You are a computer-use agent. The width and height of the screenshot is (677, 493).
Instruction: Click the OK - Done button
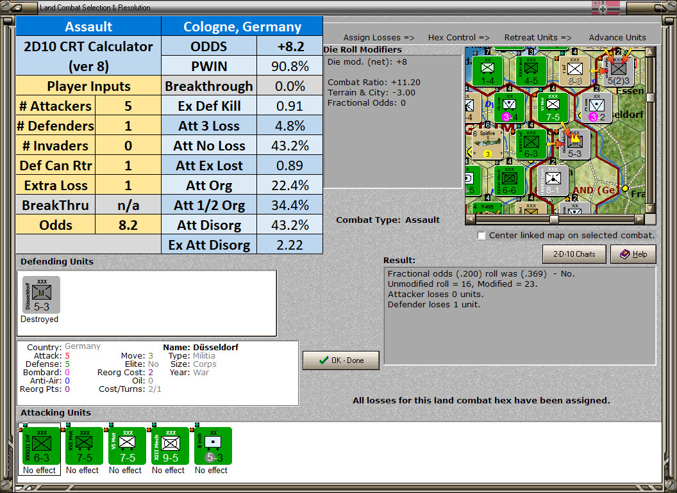pyautogui.click(x=341, y=360)
